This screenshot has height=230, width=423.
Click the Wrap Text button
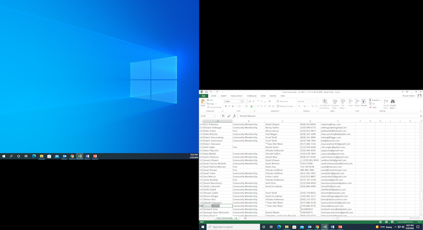[283, 101]
